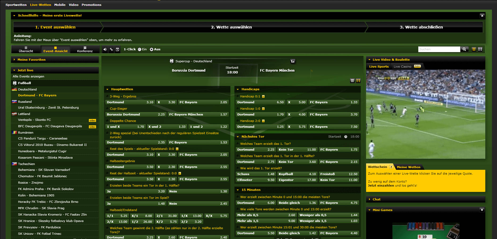Click info icon next to Handicap 0:1
The image size is (497, 239).
263,96
